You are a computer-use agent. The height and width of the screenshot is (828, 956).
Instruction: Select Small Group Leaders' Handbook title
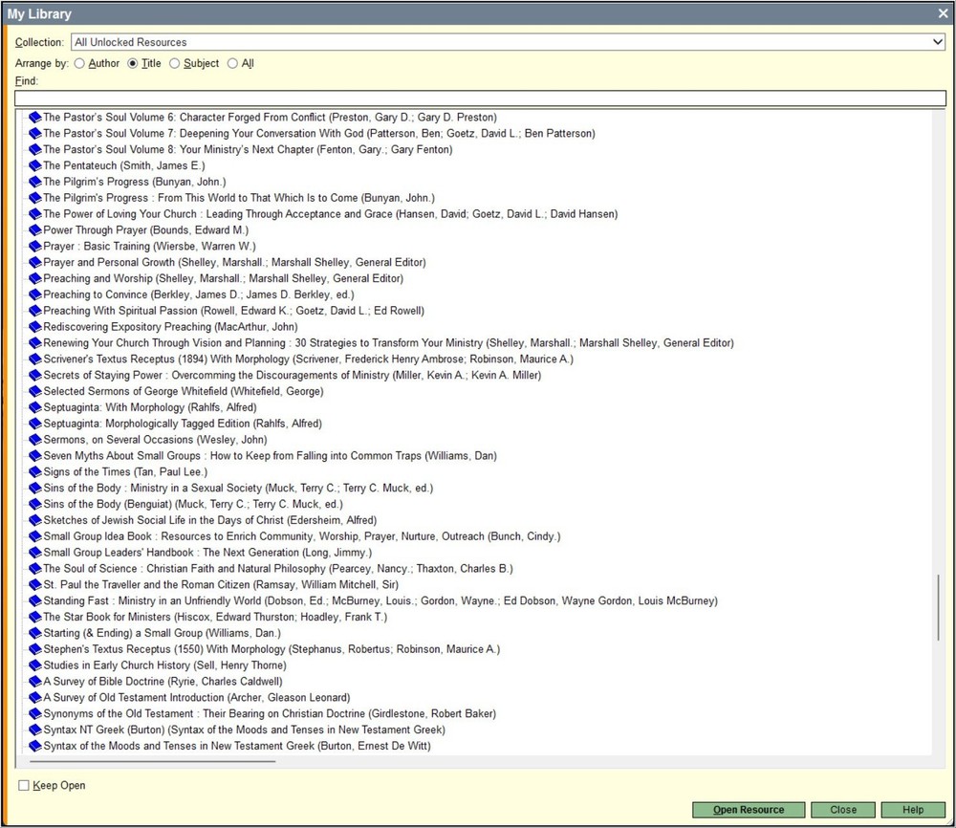point(207,553)
